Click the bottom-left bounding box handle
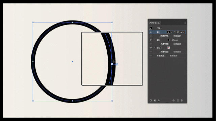216x121 pixels. tap(33, 101)
